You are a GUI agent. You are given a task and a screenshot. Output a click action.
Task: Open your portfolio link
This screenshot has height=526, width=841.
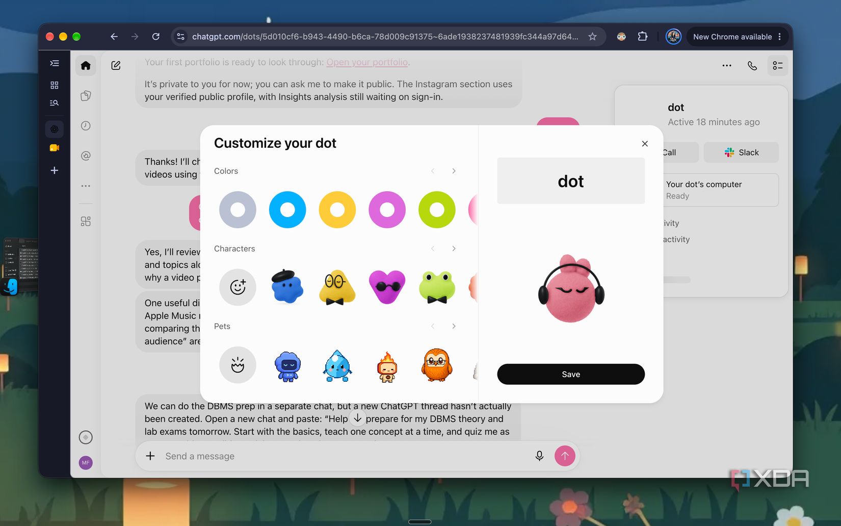(x=367, y=62)
